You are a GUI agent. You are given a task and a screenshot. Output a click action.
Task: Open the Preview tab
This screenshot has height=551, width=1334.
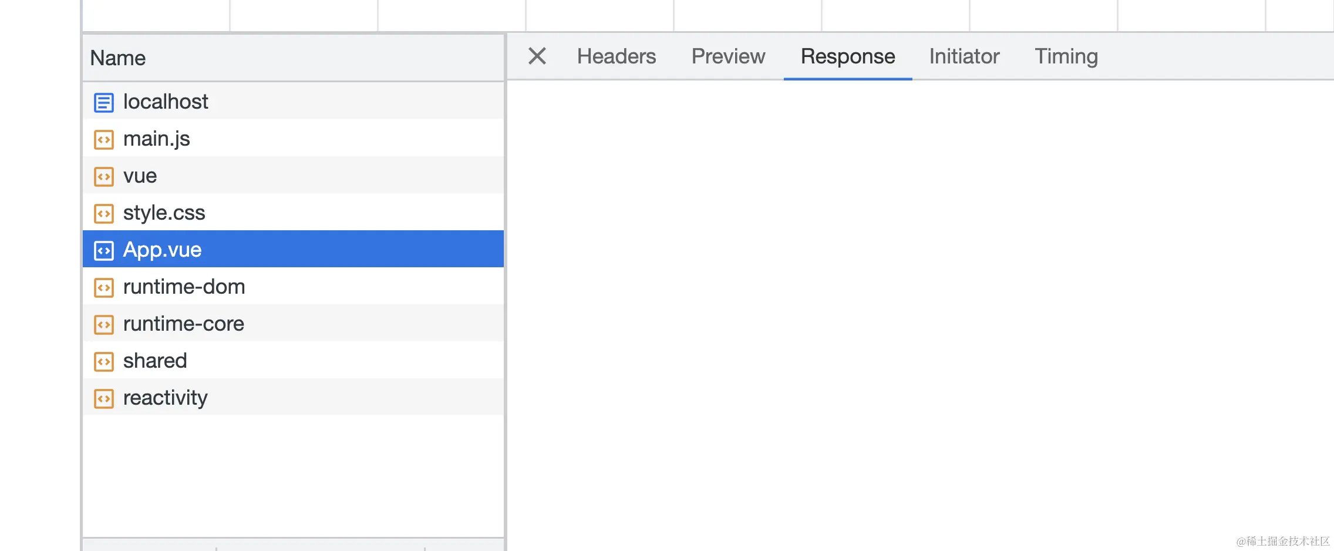click(728, 56)
